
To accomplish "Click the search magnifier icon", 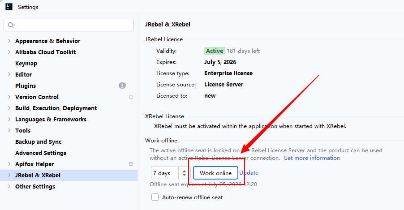I will pyautogui.click(x=11, y=25).
